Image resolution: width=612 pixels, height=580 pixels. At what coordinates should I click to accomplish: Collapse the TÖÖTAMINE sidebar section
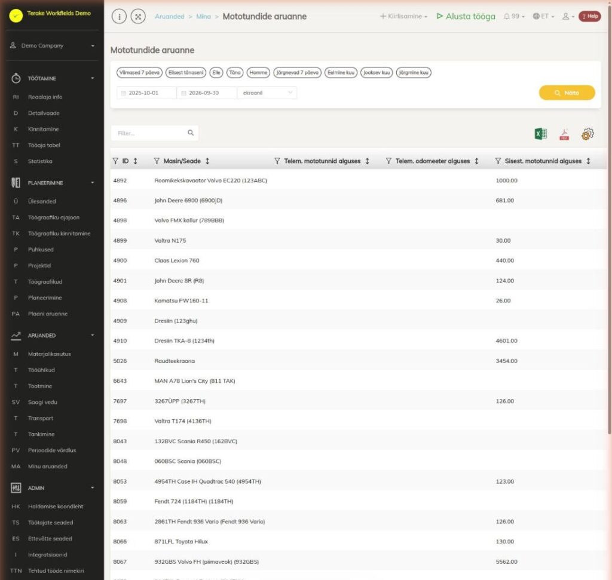pos(53,78)
